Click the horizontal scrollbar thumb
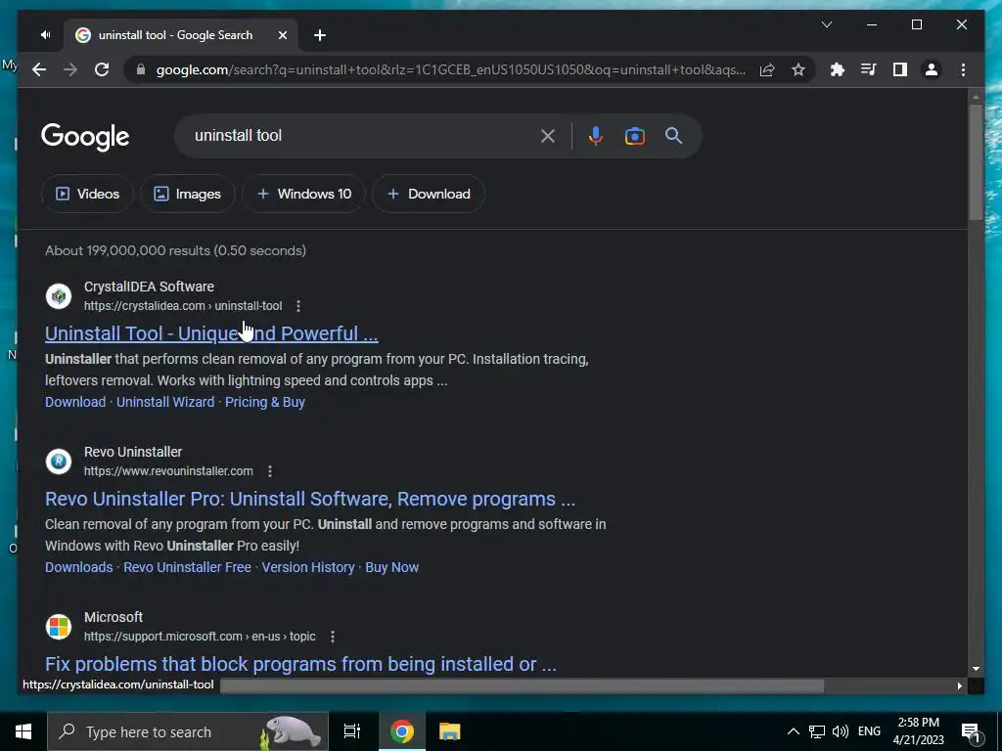Viewport: 1002px width, 751px height. coord(523,685)
